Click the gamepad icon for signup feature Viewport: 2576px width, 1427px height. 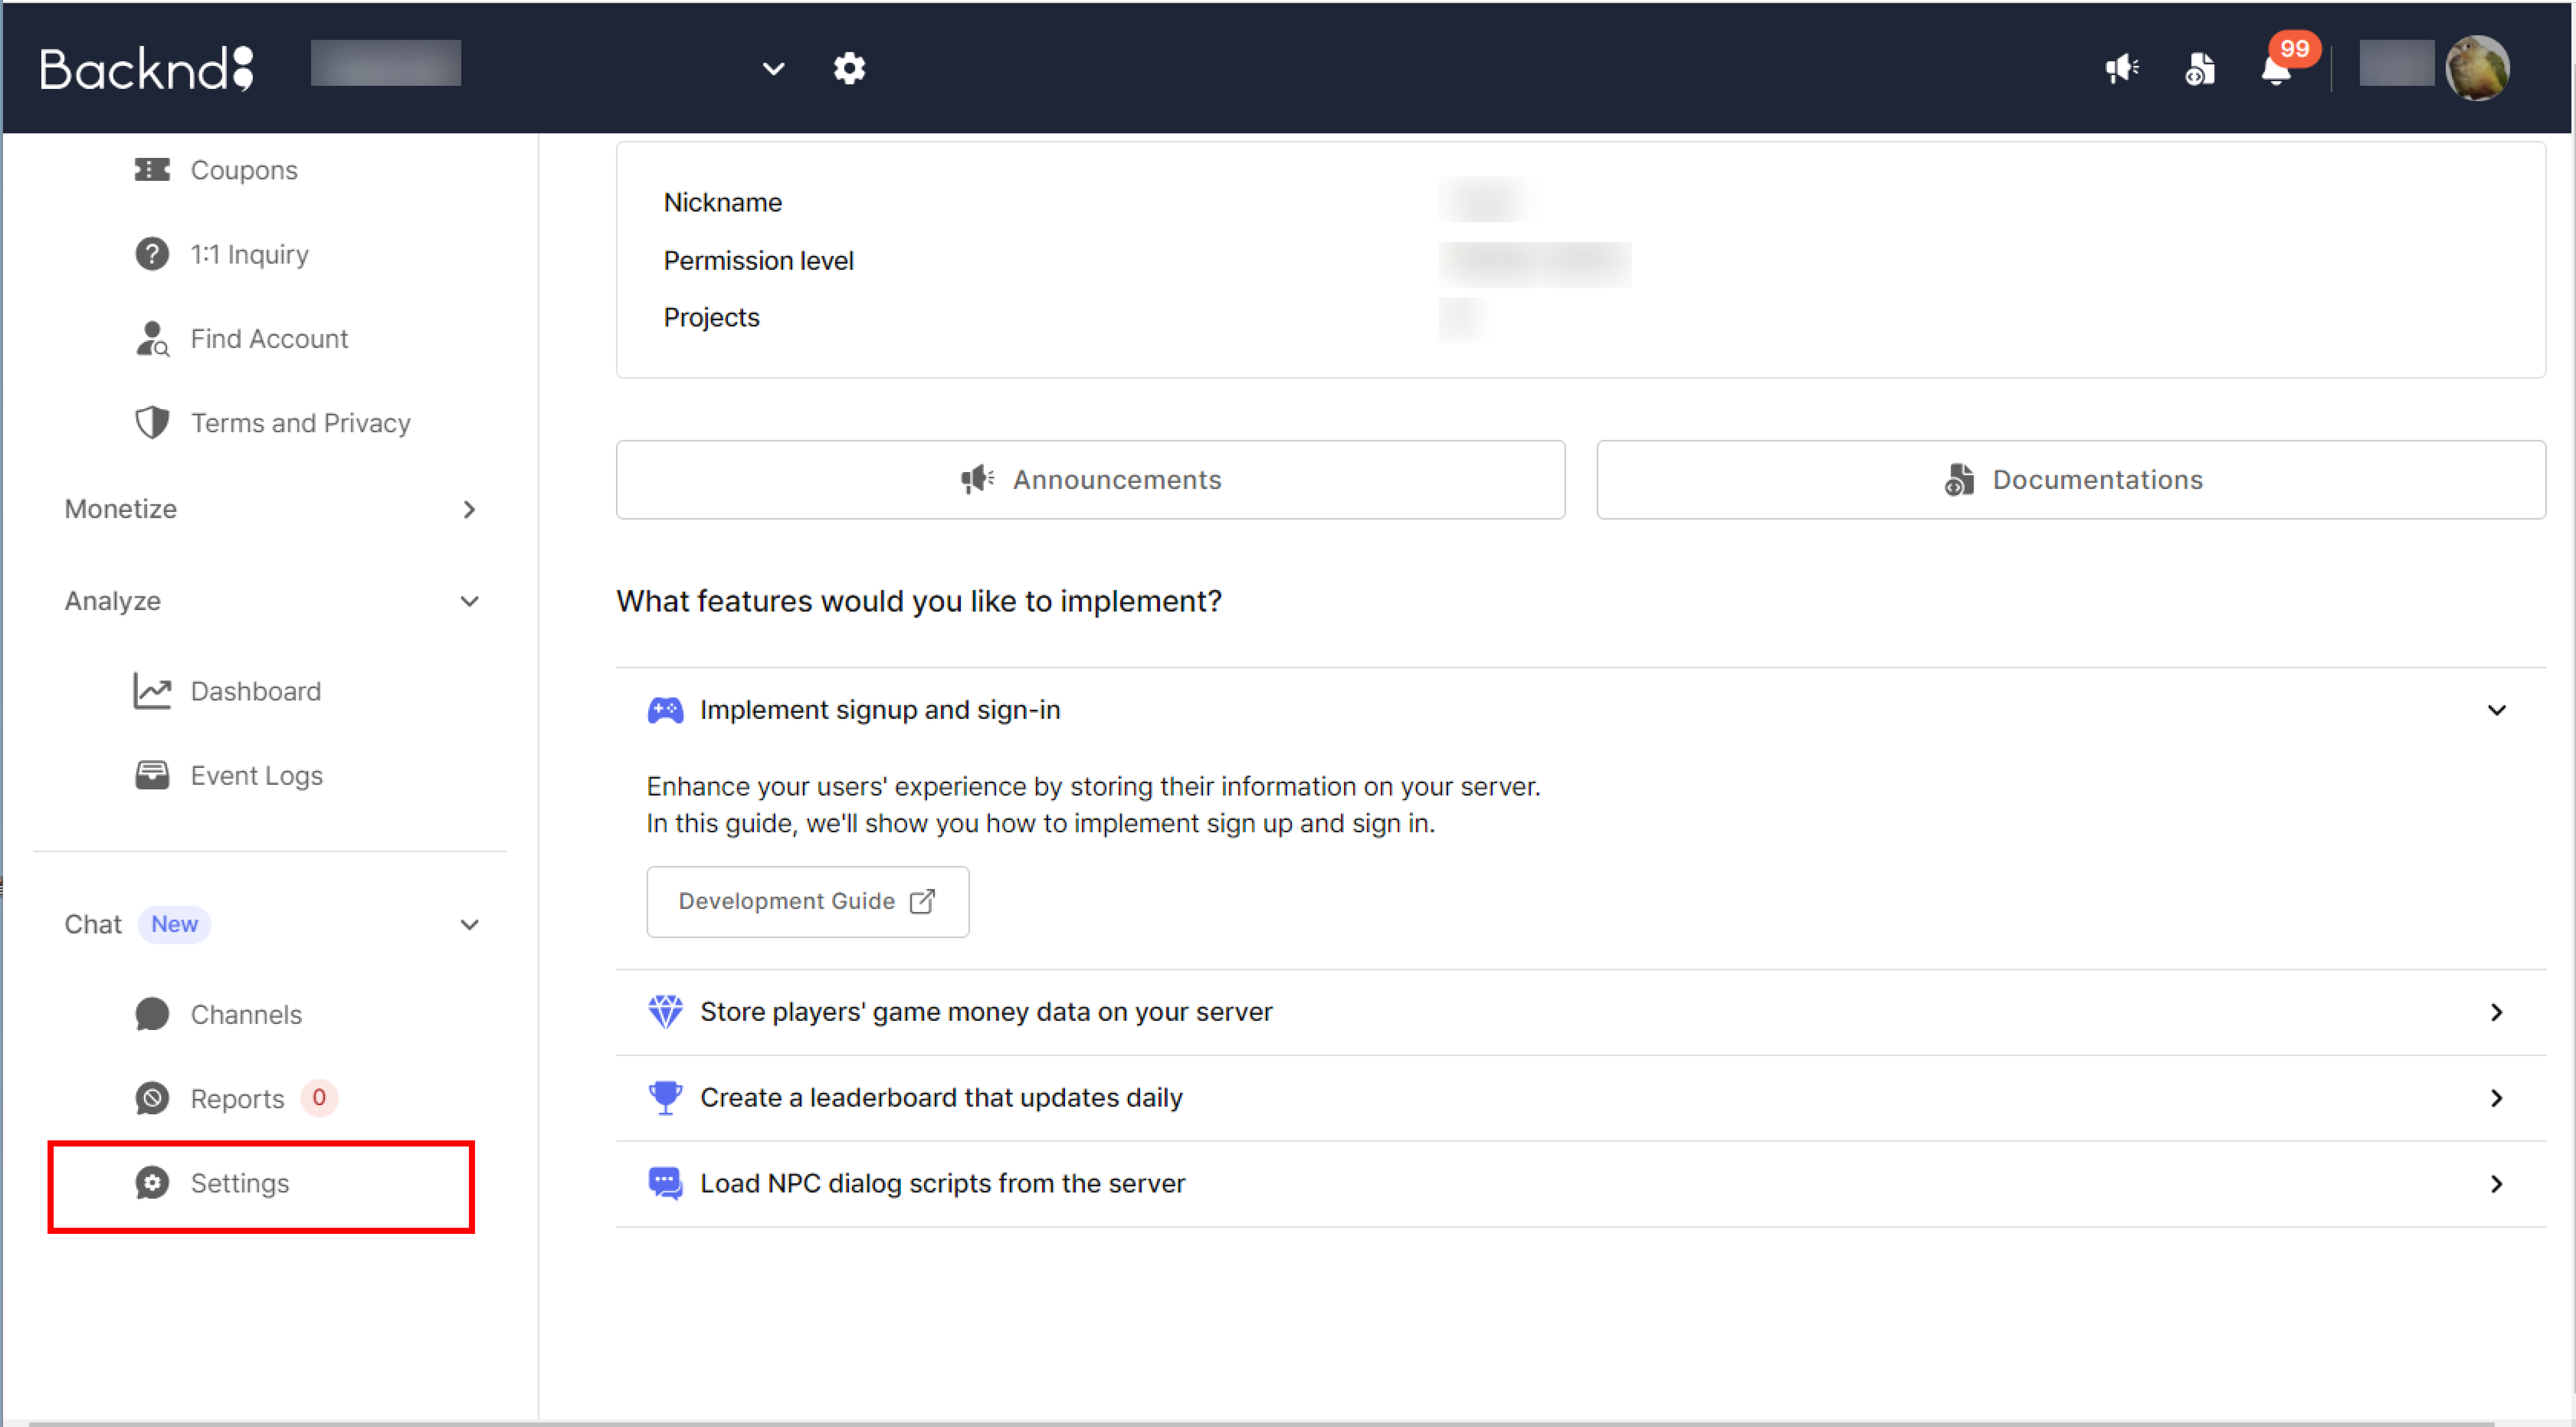coord(665,710)
